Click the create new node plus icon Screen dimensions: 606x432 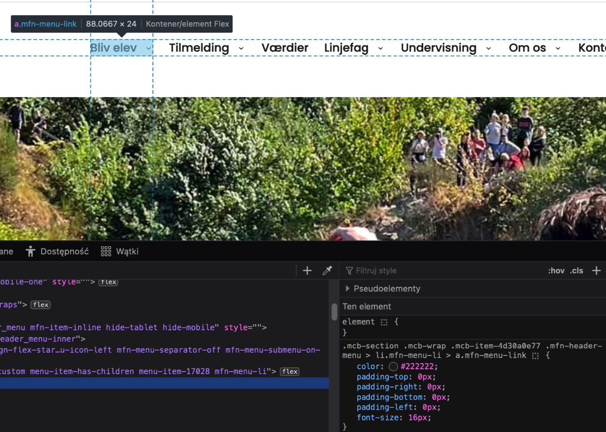pos(307,271)
